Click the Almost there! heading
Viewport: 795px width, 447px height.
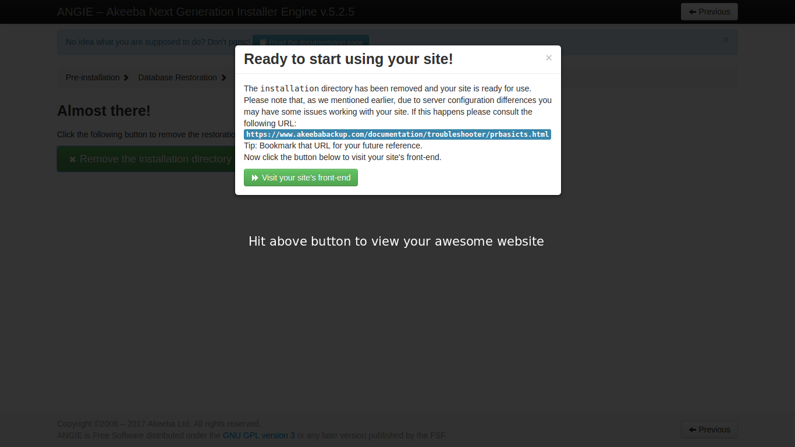pos(104,111)
